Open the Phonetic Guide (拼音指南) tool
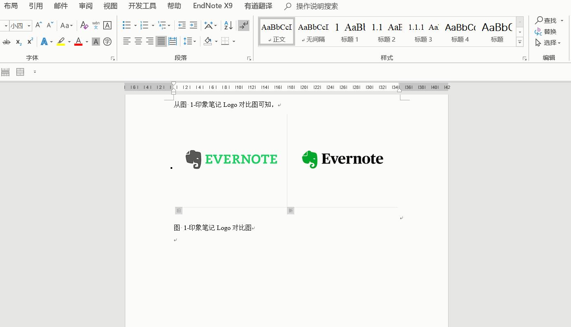 [95, 25]
